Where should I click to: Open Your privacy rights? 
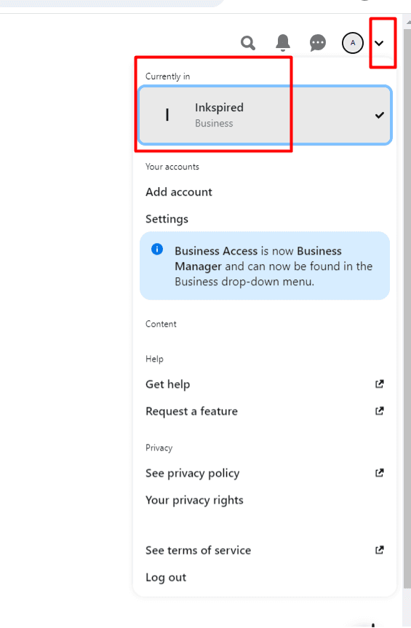click(194, 500)
